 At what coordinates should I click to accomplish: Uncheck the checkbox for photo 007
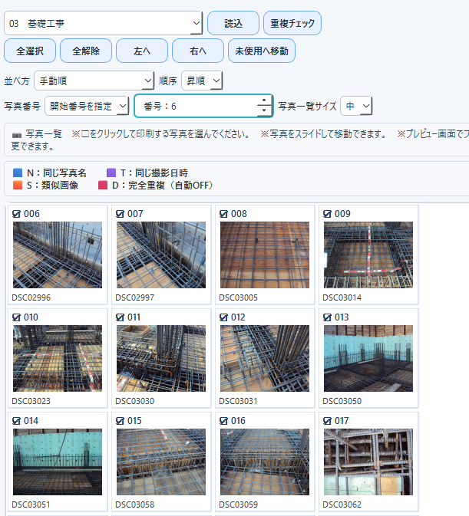(120, 214)
